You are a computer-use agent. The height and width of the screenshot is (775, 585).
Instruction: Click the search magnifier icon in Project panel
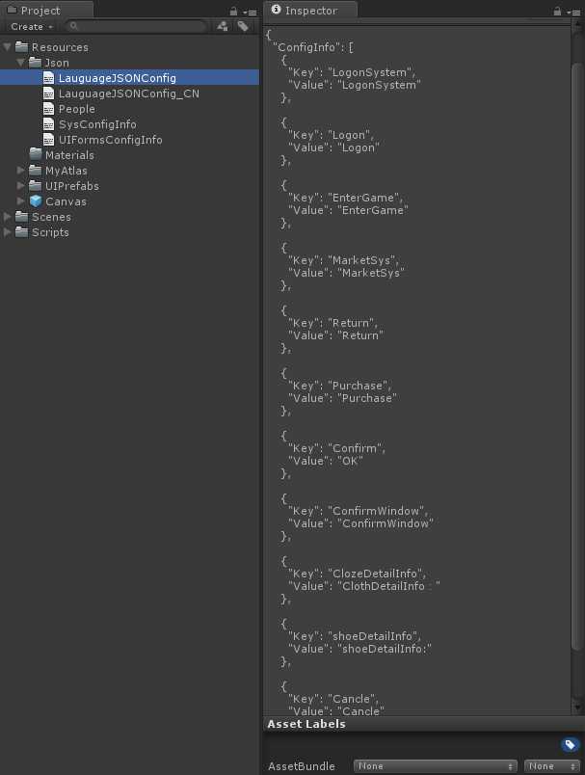73,26
